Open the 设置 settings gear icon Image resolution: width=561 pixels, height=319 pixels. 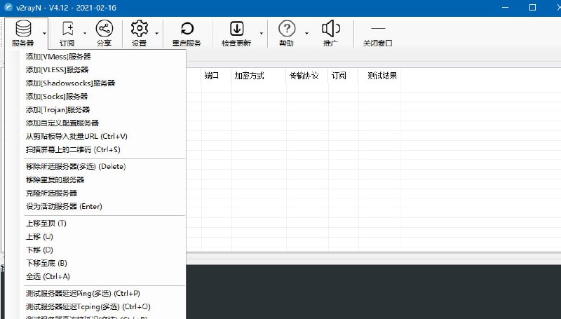139,29
